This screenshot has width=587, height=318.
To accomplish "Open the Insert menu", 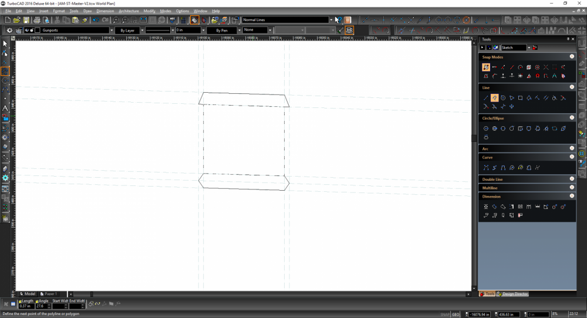I will (x=44, y=11).
